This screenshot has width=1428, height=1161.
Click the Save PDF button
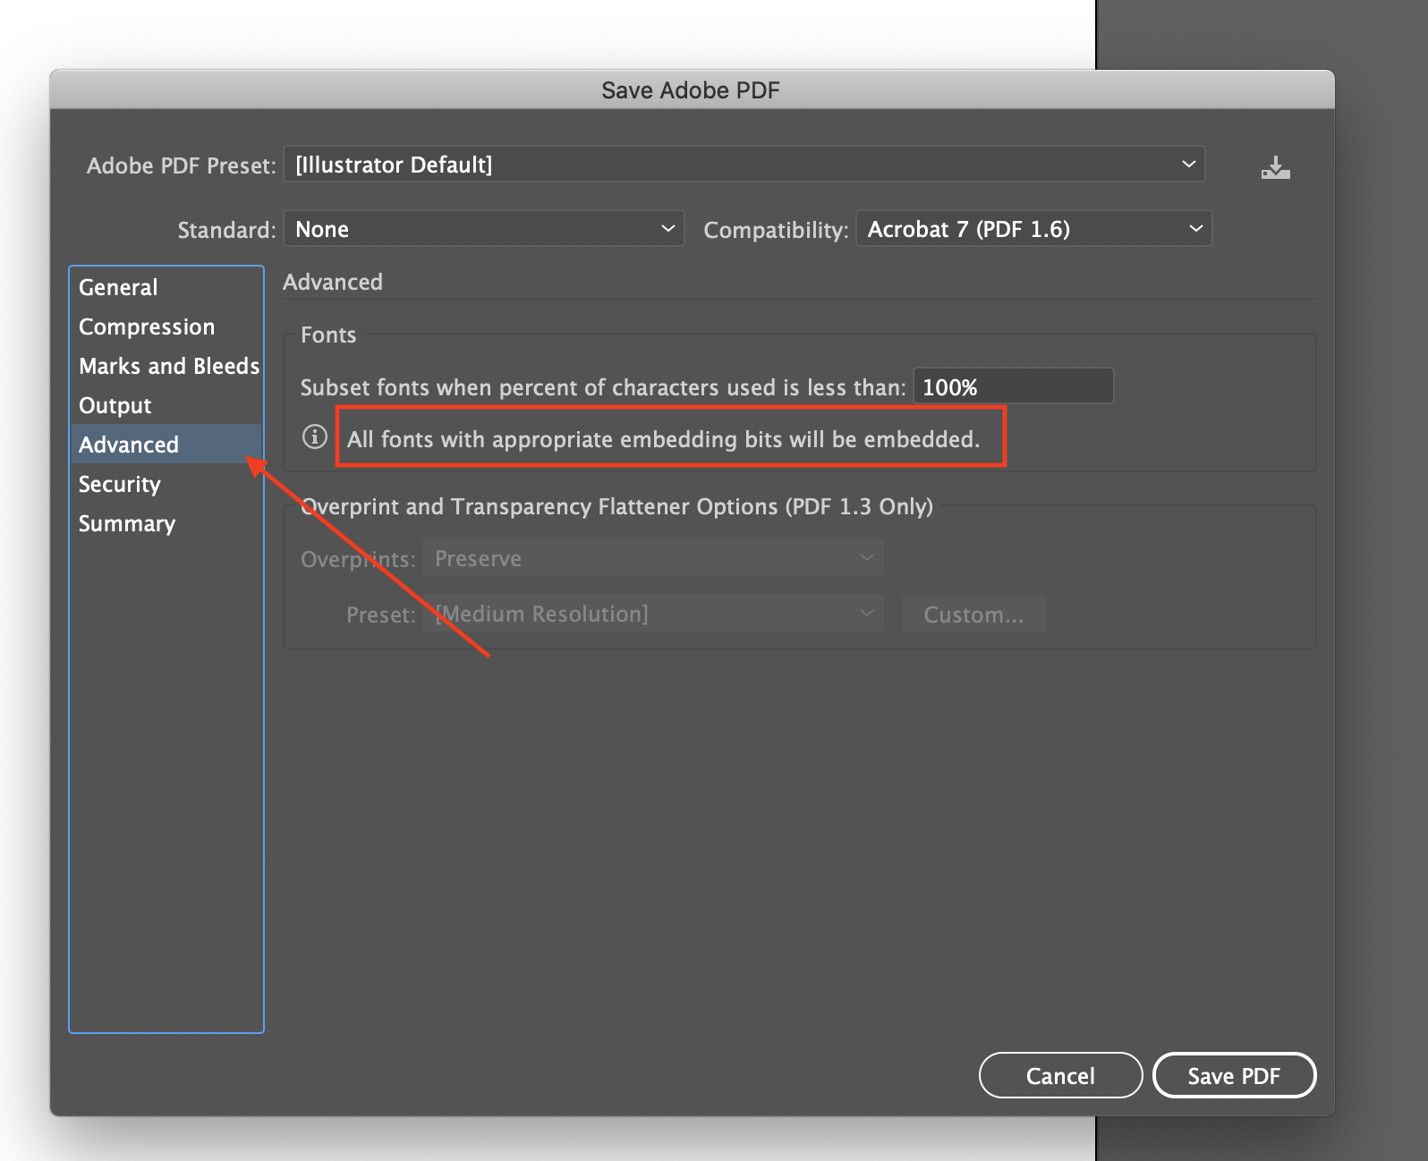(1234, 1075)
